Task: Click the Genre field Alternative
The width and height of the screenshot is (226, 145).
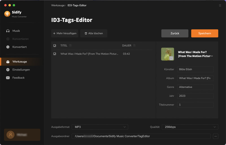Action: point(195,87)
